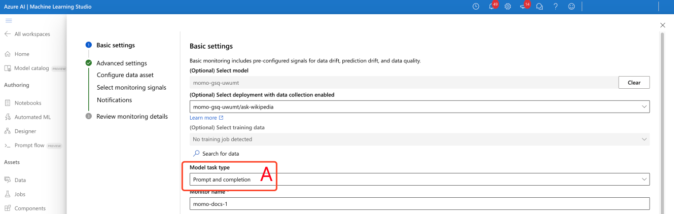The image size is (674, 214).
Task: Open the help question mark icon
Action: 556,7
